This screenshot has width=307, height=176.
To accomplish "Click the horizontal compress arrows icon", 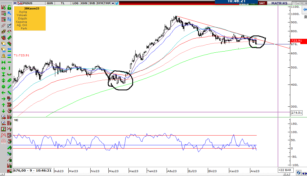I will (3, 62).
